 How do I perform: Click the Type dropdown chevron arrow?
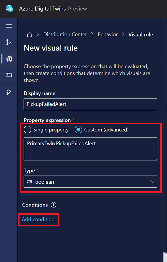click(x=152, y=181)
